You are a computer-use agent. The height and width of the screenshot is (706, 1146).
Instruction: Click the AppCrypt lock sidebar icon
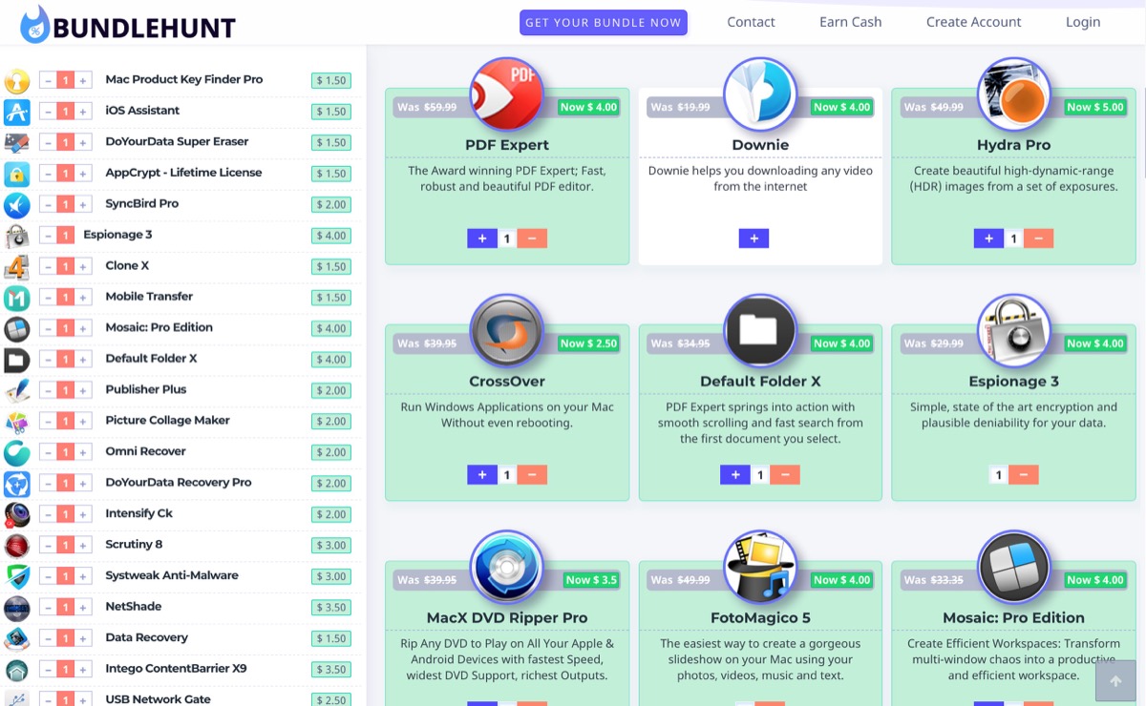(17, 175)
